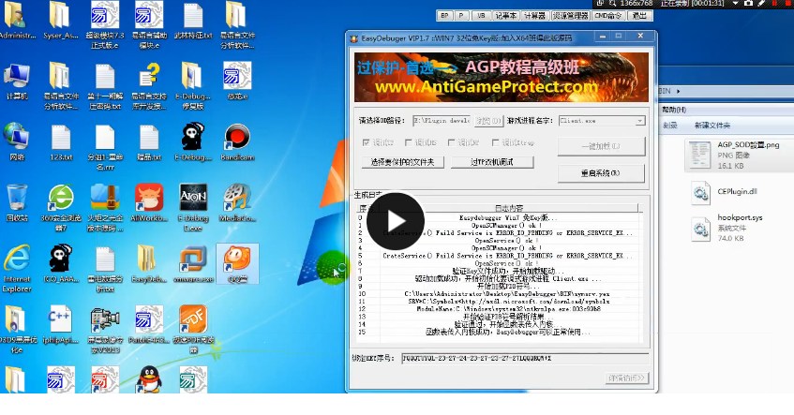Click the 详情访问>> button
The height and width of the screenshot is (415, 794).
[x=626, y=378]
